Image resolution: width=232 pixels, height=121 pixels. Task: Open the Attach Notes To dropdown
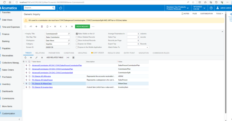tap(138, 47)
